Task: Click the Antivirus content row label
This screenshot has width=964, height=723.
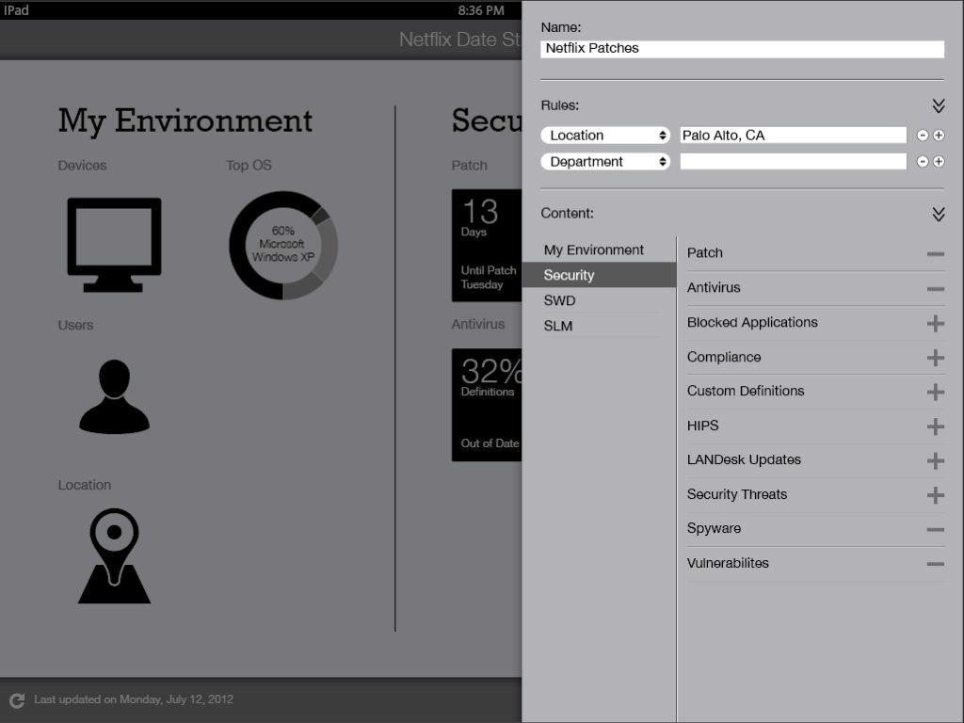Action: click(714, 287)
